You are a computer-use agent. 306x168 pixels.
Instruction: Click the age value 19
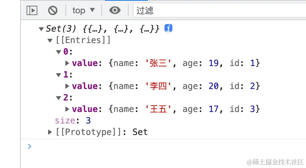[x=213, y=63]
